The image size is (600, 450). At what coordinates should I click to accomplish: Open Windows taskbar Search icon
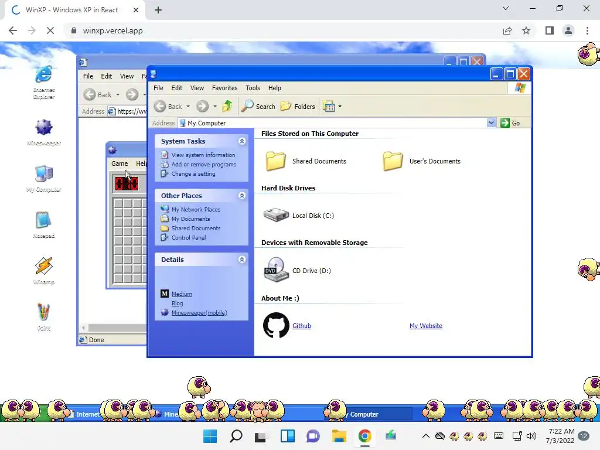pyautogui.click(x=236, y=436)
